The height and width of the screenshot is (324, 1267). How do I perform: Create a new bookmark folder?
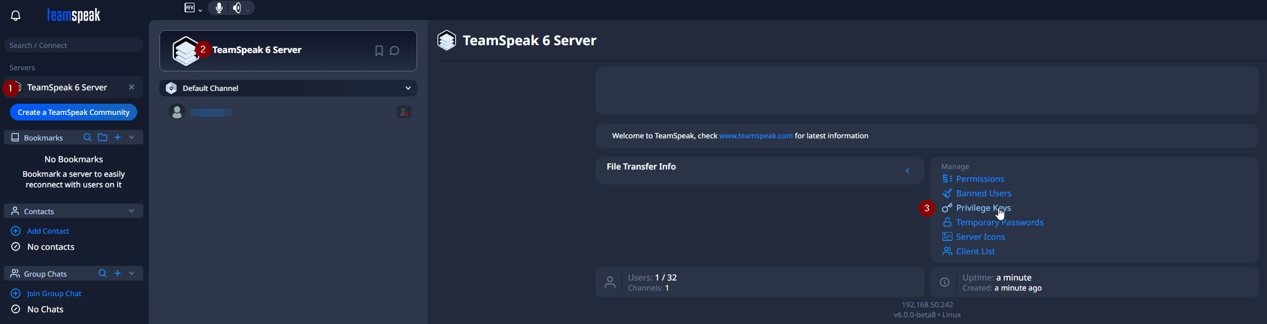[103, 137]
